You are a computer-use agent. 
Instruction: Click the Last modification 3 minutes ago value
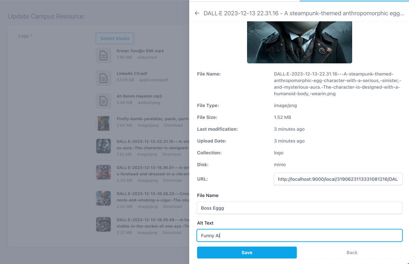pyautogui.click(x=289, y=129)
